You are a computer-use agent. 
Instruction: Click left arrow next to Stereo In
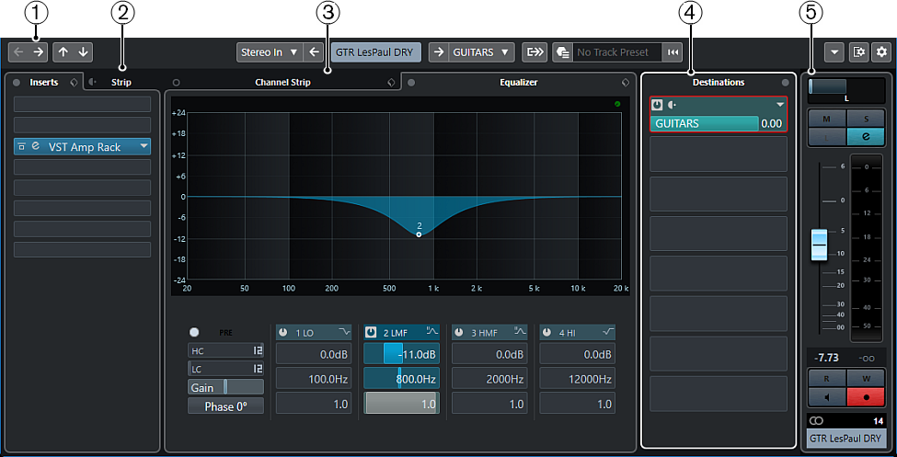pyautogui.click(x=313, y=52)
